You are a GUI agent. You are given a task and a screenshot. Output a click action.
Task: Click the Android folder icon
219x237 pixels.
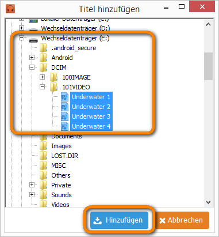tap(44, 58)
